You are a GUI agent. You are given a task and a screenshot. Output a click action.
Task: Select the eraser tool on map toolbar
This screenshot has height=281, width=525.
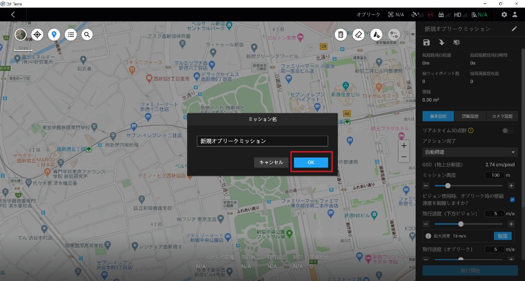coord(358,34)
